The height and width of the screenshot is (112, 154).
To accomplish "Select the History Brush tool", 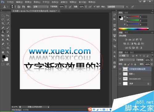I will coord(8,32).
